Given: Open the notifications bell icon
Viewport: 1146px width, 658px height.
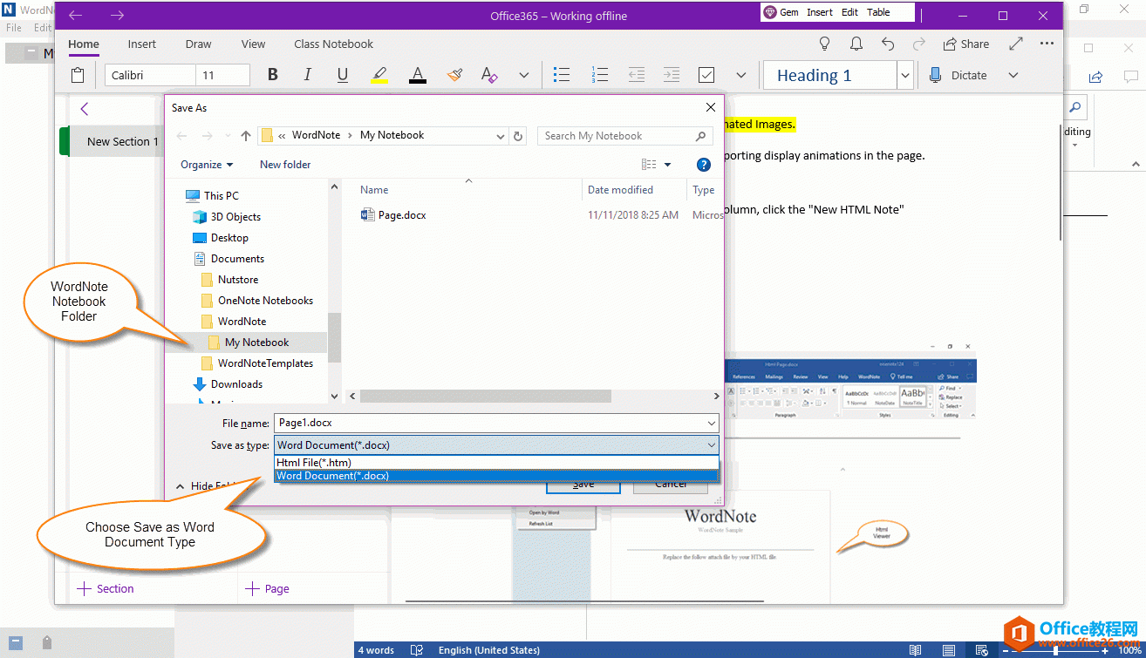Looking at the screenshot, I should point(856,44).
